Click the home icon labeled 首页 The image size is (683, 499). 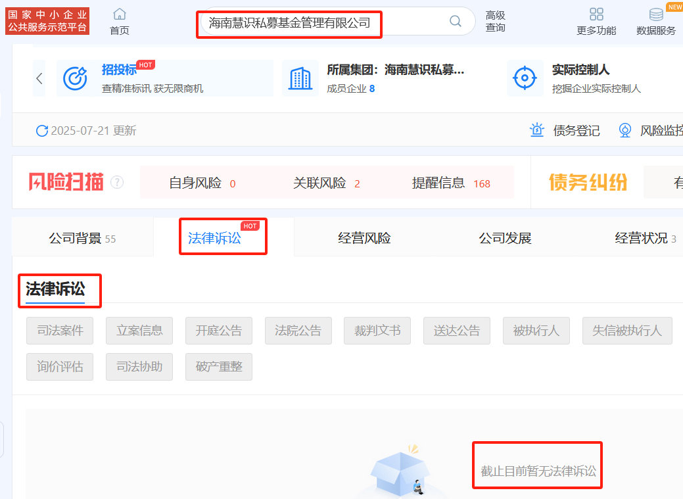pos(120,14)
